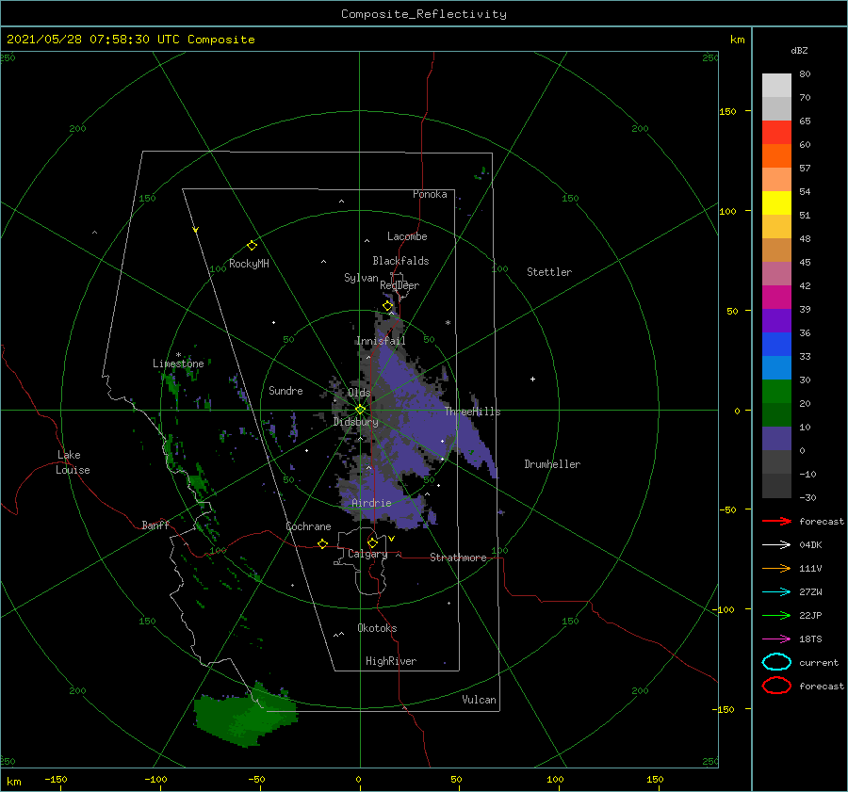Click the asterisk marker east of Innisfail
Viewport: 848px width, 792px height.
[x=448, y=323]
